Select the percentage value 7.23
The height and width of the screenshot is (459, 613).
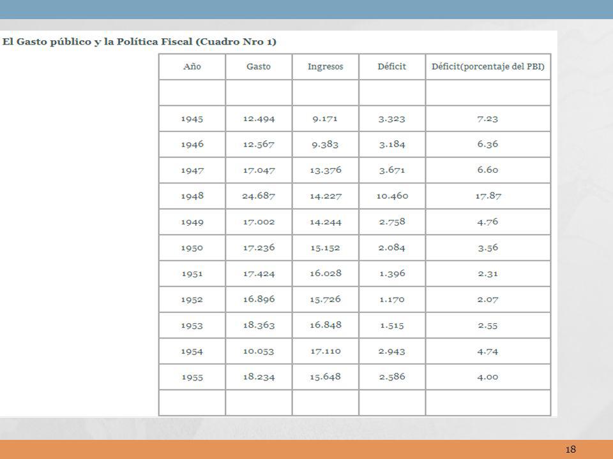coord(487,119)
